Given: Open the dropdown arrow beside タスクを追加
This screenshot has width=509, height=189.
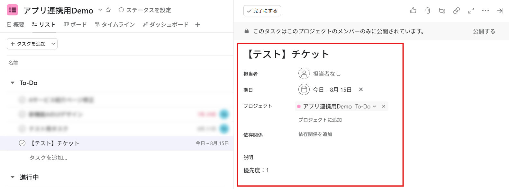Looking at the screenshot, I should [53, 44].
